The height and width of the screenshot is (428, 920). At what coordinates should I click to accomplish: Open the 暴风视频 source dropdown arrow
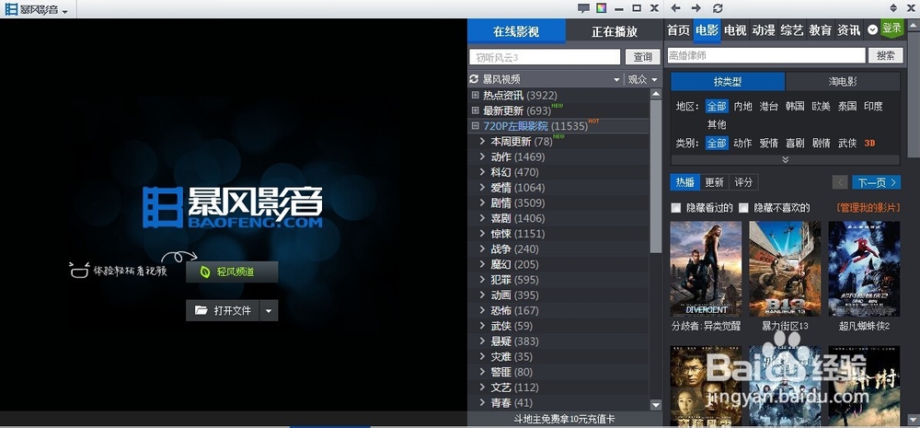tap(616, 80)
